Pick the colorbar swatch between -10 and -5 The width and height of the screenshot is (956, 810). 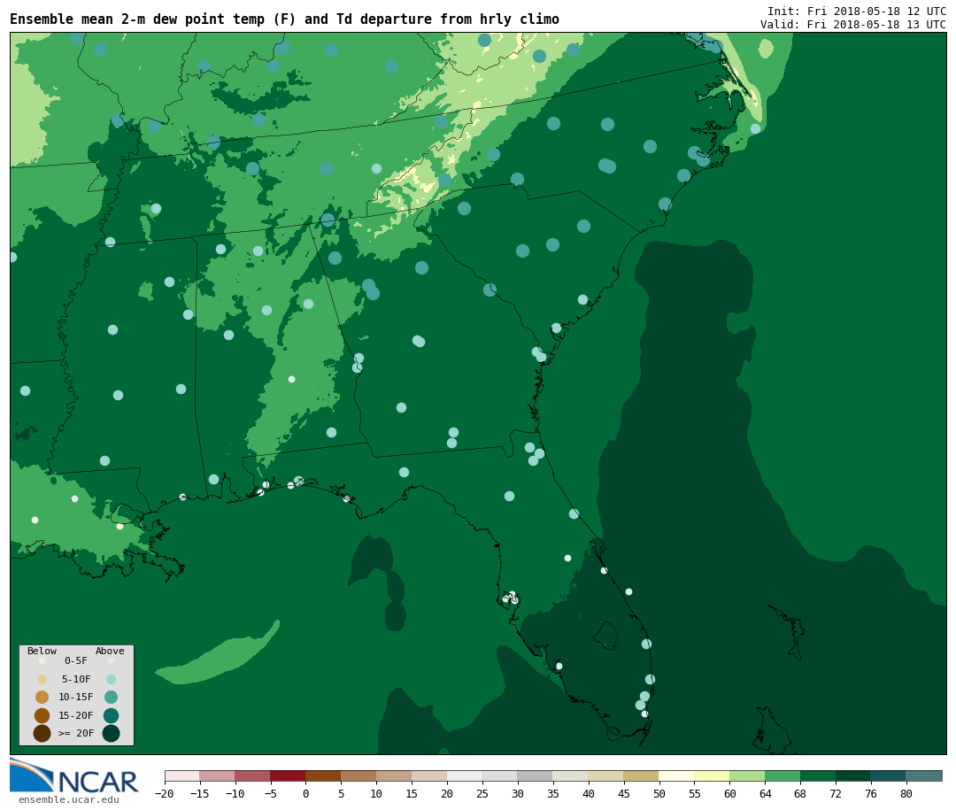click(252, 775)
